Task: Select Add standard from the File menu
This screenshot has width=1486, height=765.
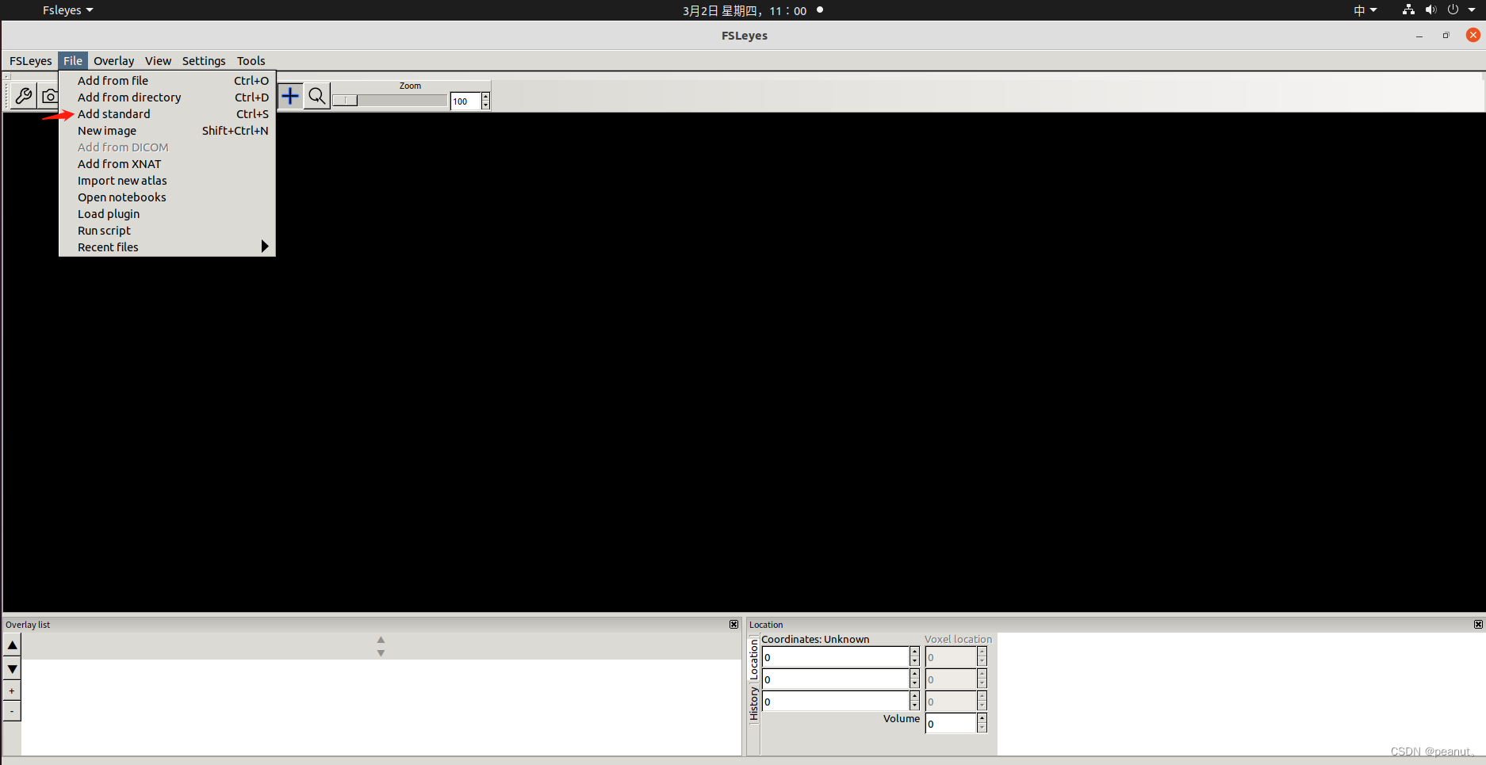Action: click(113, 113)
